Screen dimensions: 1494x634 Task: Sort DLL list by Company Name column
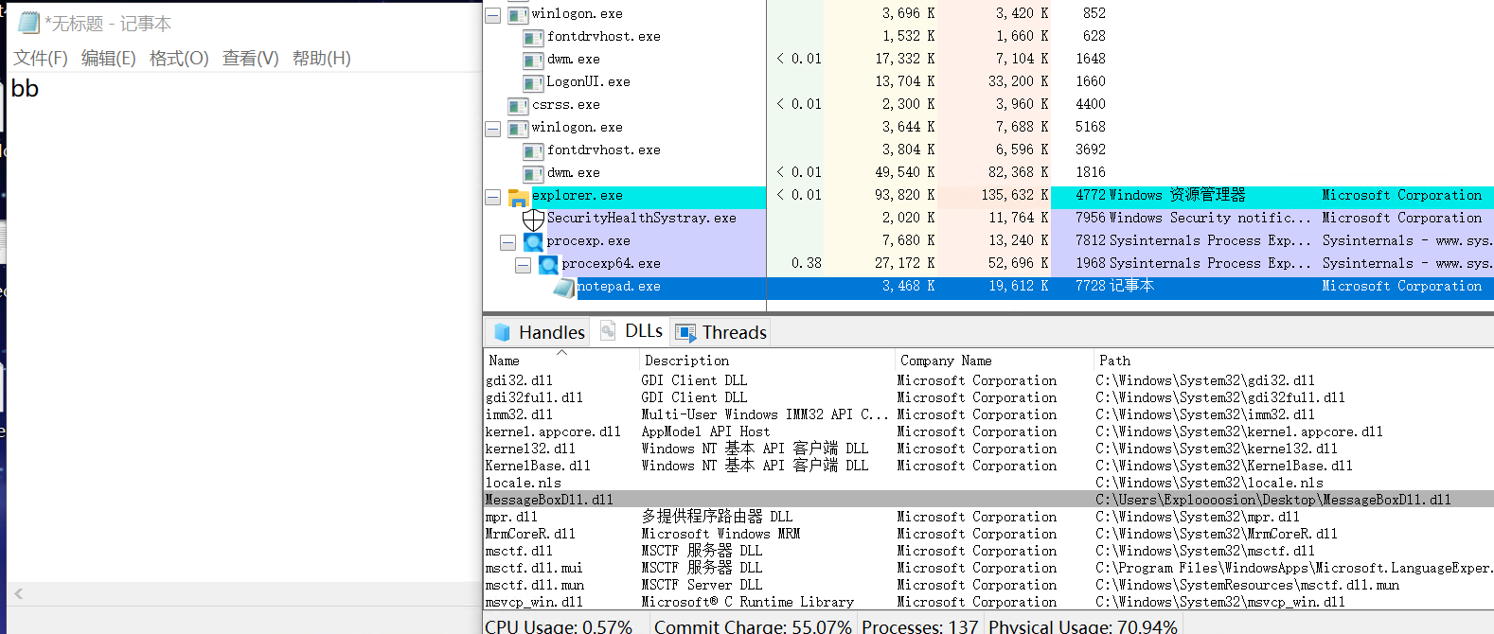point(947,361)
